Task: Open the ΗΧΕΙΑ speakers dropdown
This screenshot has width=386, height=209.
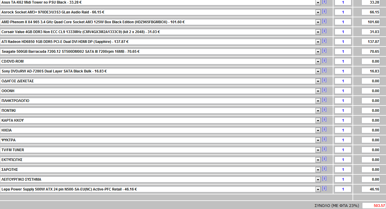Action: point(318,131)
